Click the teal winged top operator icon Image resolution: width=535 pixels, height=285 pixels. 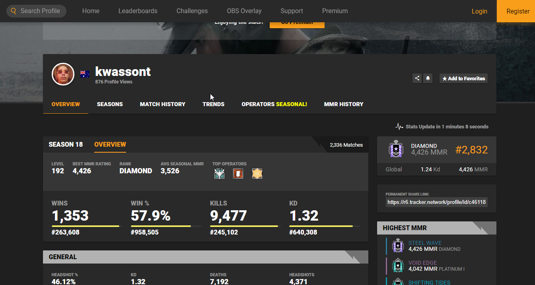click(219, 174)
